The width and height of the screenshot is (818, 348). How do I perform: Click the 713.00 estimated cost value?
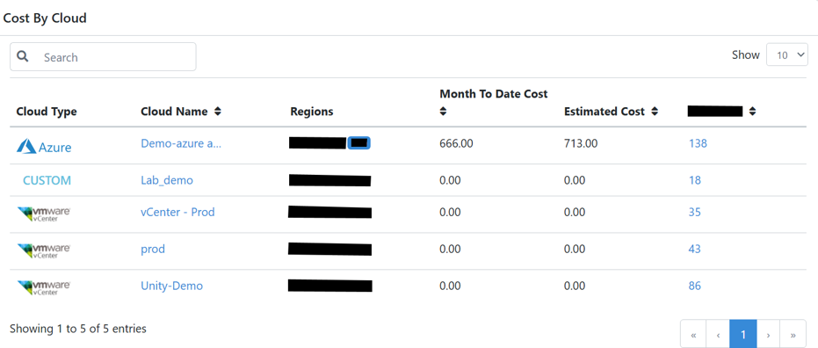[581, 143]
